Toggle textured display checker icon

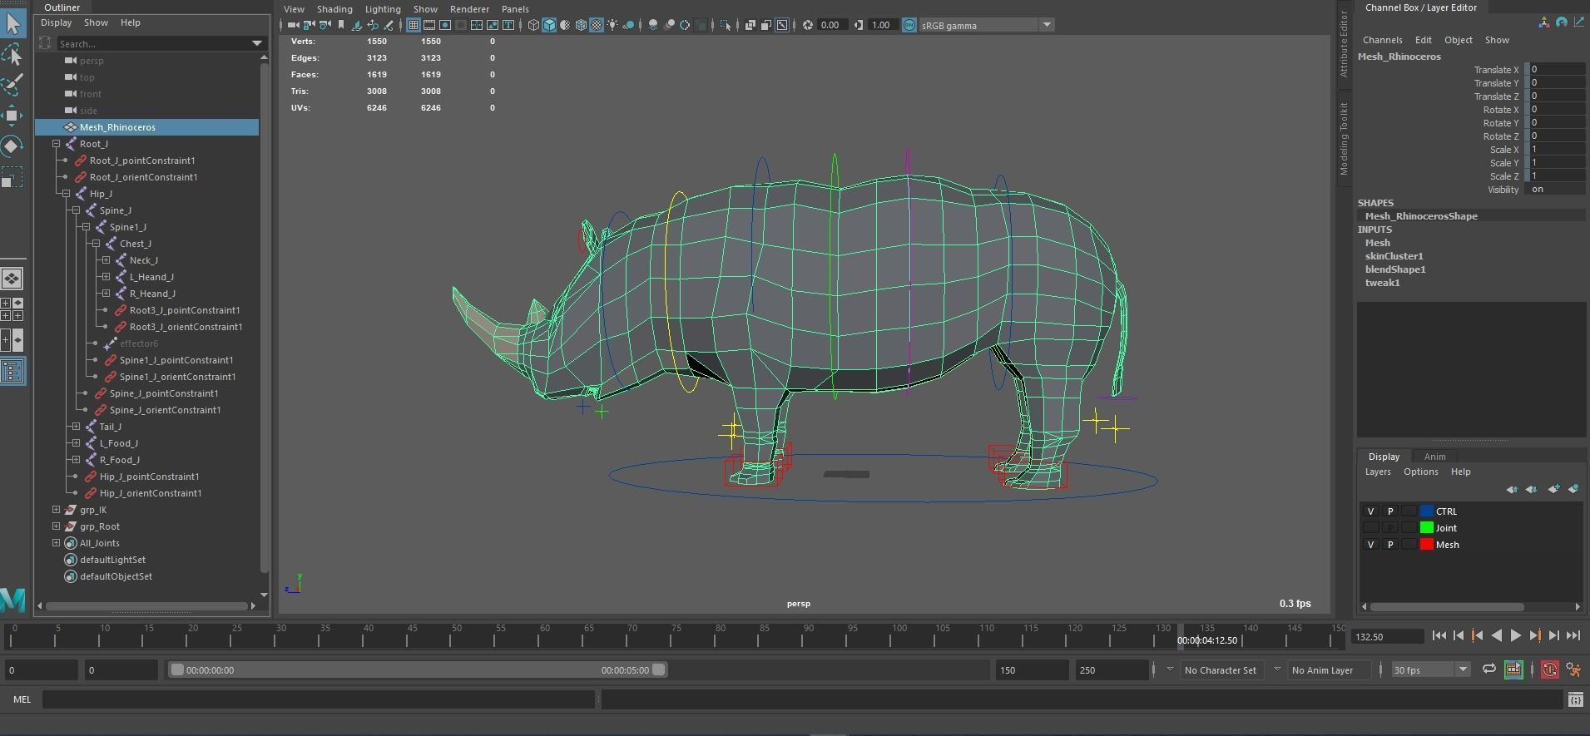[597, 25]
